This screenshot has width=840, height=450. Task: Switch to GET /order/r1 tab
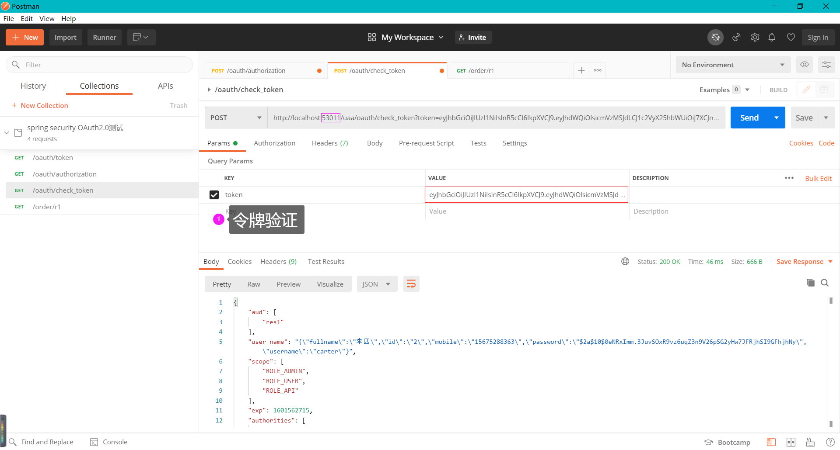[x=510, y=70]
